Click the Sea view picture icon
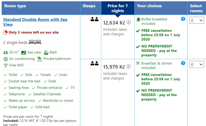The image size is (206, 126). pos(24,53)
